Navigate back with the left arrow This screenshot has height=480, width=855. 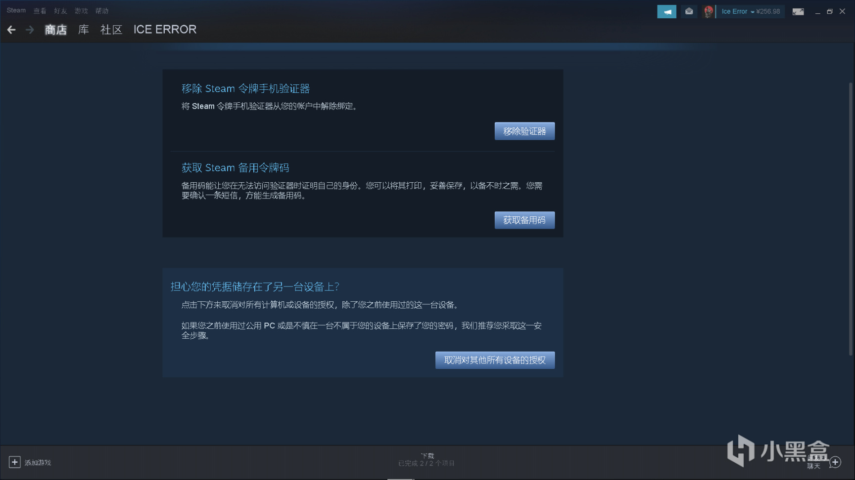(x=11, y=30)
